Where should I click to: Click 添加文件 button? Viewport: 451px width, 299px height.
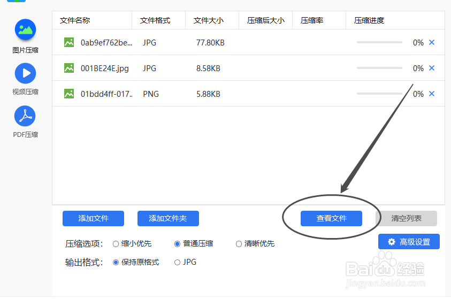(x=93, y=218)
